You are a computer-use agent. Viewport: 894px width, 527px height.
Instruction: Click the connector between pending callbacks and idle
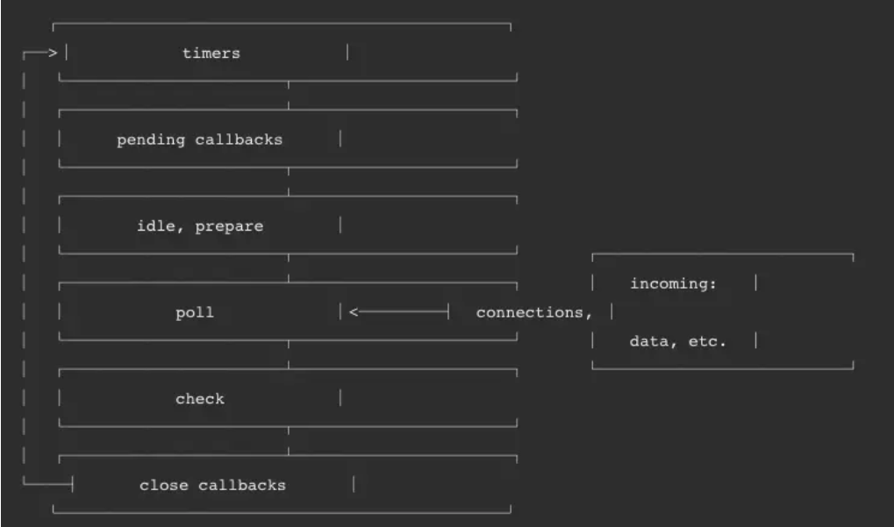(289, 182)
